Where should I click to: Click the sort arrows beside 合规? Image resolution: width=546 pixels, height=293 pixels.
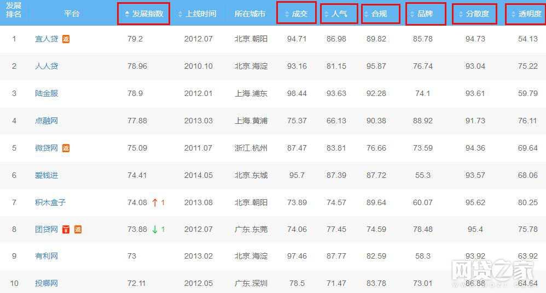pos(366,14)
